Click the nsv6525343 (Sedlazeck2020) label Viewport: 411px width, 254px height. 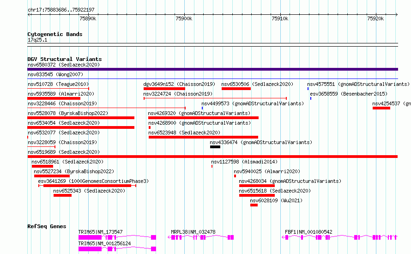coord(89,191)
